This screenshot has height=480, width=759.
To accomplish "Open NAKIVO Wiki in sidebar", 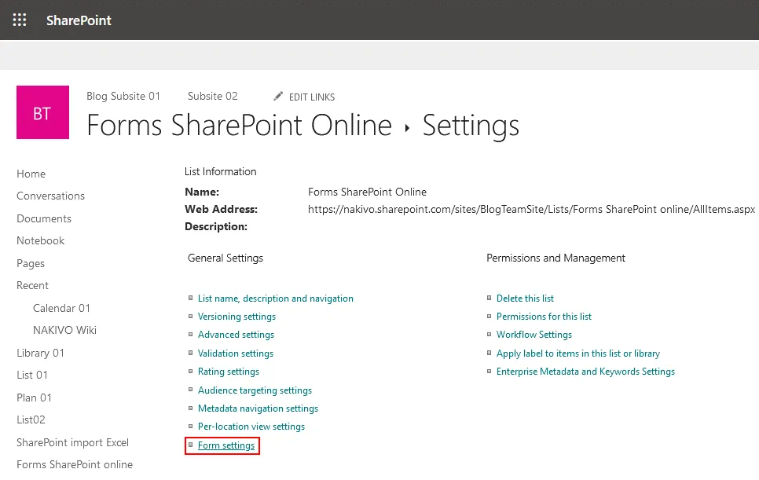I will tap(64, 330).
